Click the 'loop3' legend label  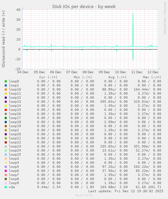[14, 159]
